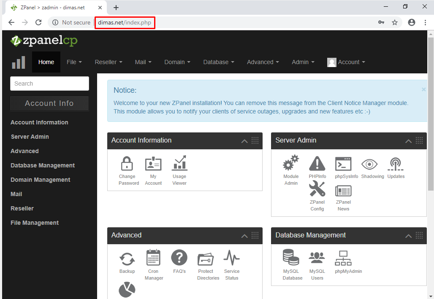Launch the Usage Viewer module

point(179,170)
